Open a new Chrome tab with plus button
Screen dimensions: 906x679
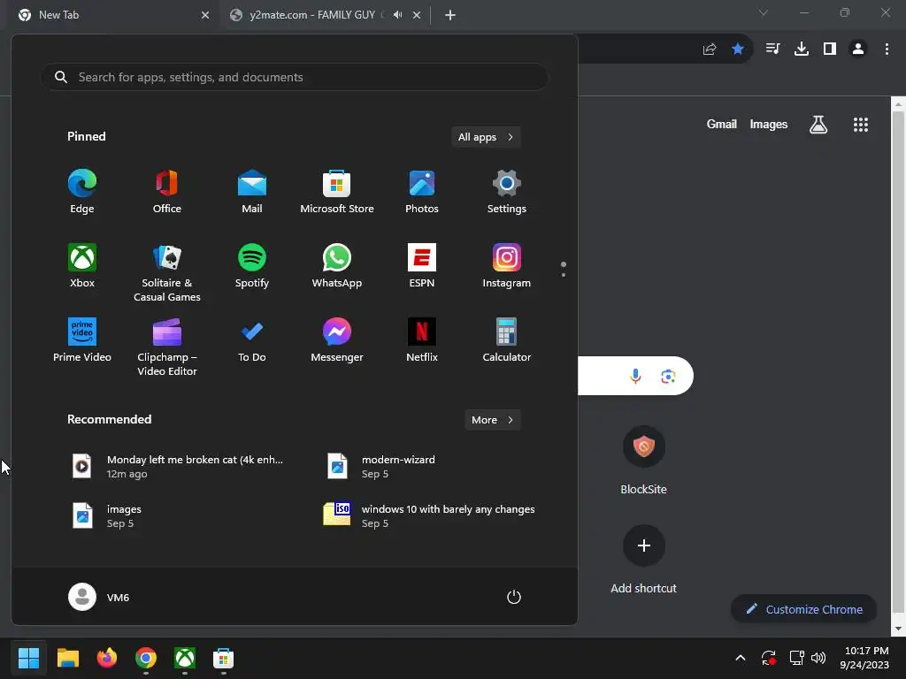pyautogui.click(x=450, y=15)
